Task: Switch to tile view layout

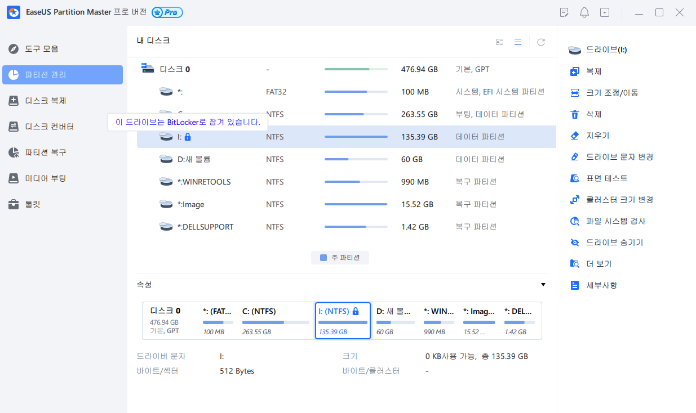Action: [x=499, y=42]
